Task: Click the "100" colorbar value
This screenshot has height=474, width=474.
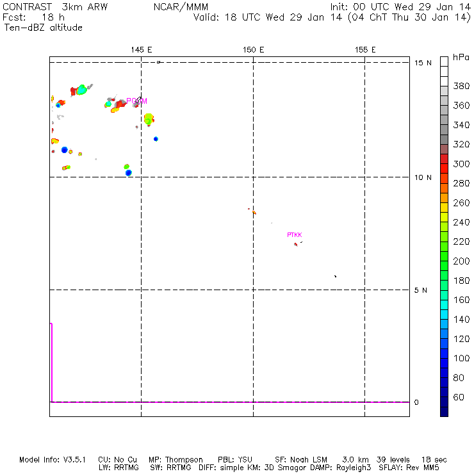Action: 461,358
